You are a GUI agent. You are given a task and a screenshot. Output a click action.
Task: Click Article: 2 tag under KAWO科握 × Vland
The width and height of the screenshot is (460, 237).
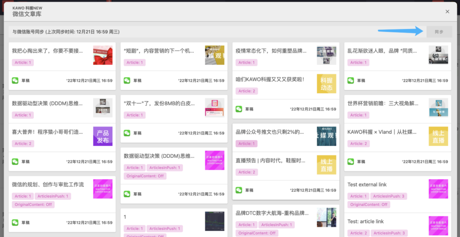pos(358,144)
